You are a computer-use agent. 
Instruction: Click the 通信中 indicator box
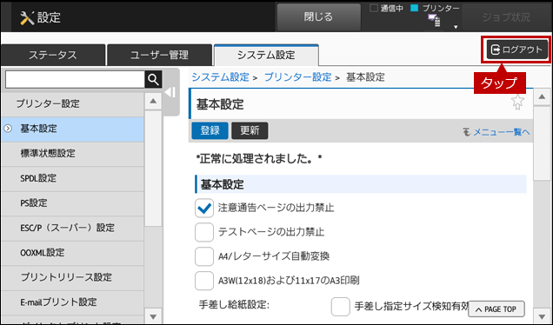pos(374,8)
